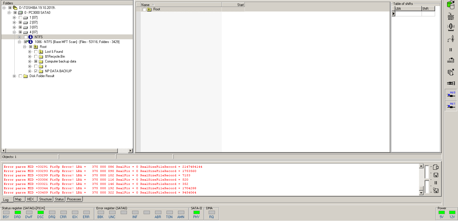Check the partition 1 [07] checkbox
Viewport: 458px width, 221px height.
(20, 17)
